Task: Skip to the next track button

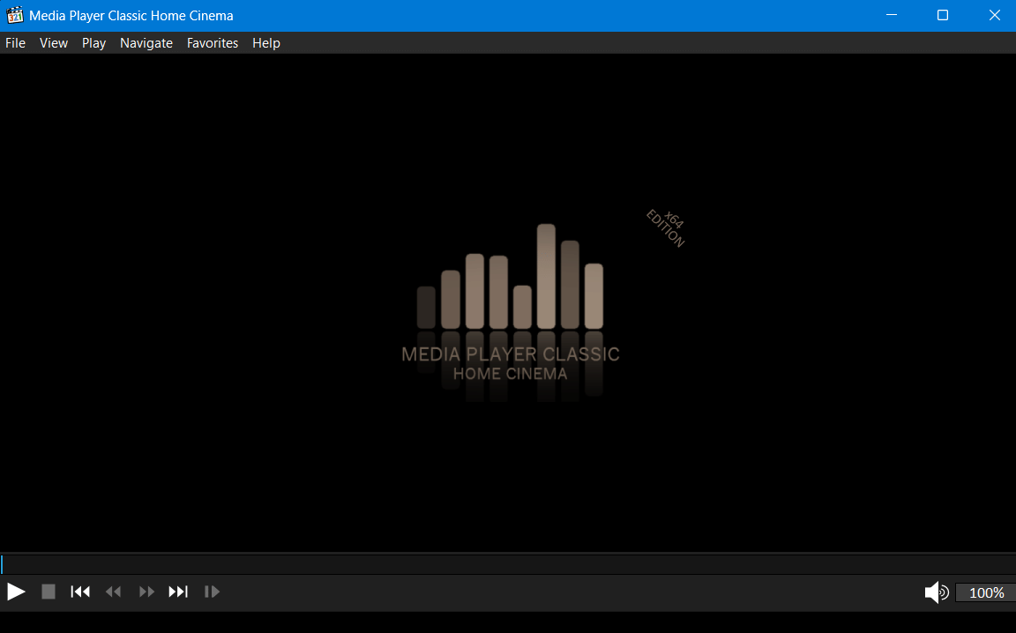Action: click(x=178, y=592)
